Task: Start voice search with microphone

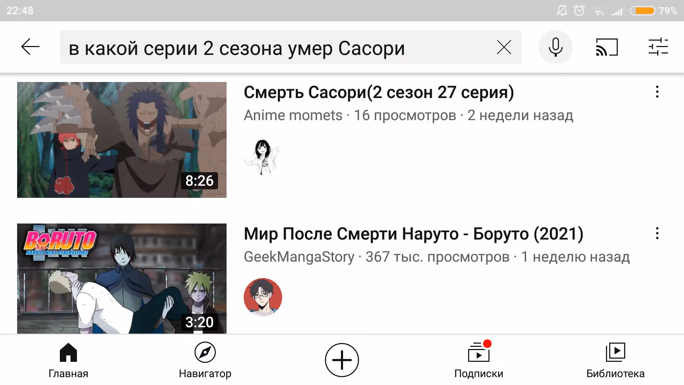Action: pyautogui.click(x=555, y=47)
